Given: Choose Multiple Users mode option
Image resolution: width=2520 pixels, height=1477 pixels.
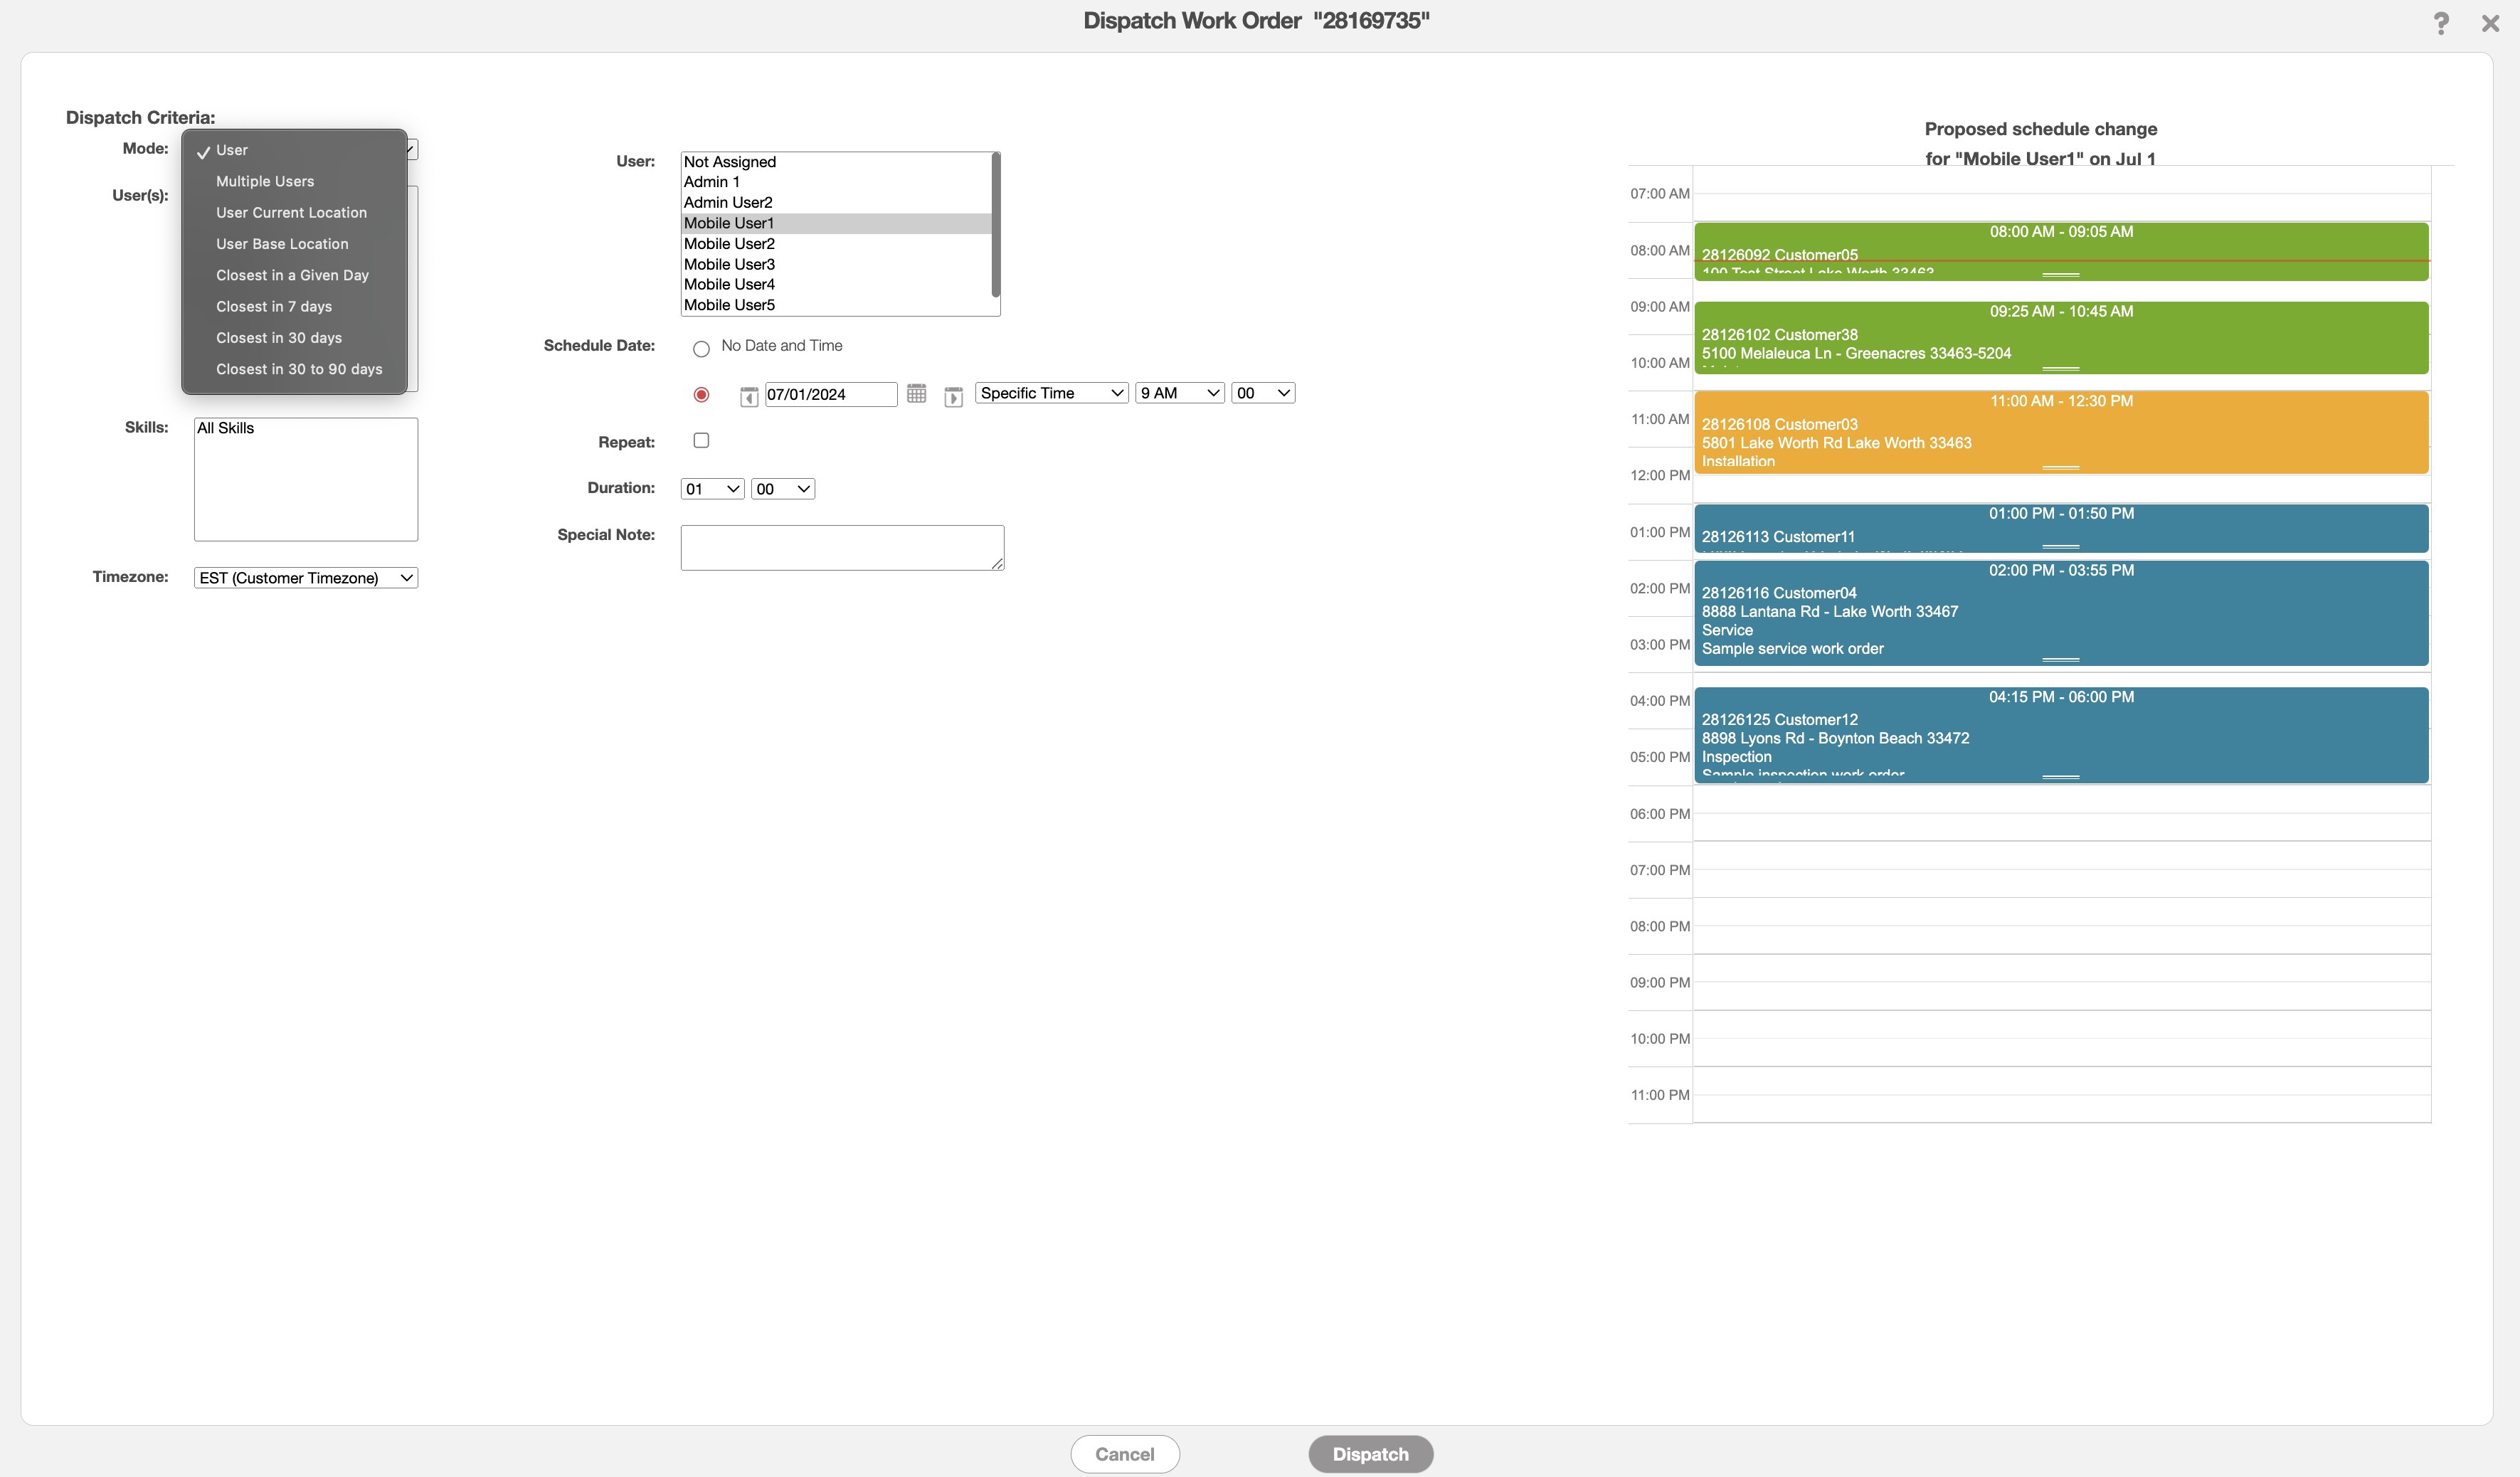Looking at the screenshot, I should click(x=265, y=181).
